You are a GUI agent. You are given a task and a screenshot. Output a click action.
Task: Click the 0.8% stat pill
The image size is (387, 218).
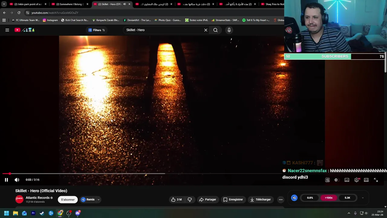pos(310,198)
